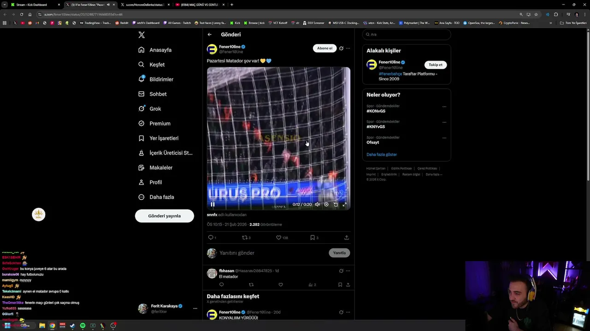Open Sohbet messages

click(x=153, y=94)
